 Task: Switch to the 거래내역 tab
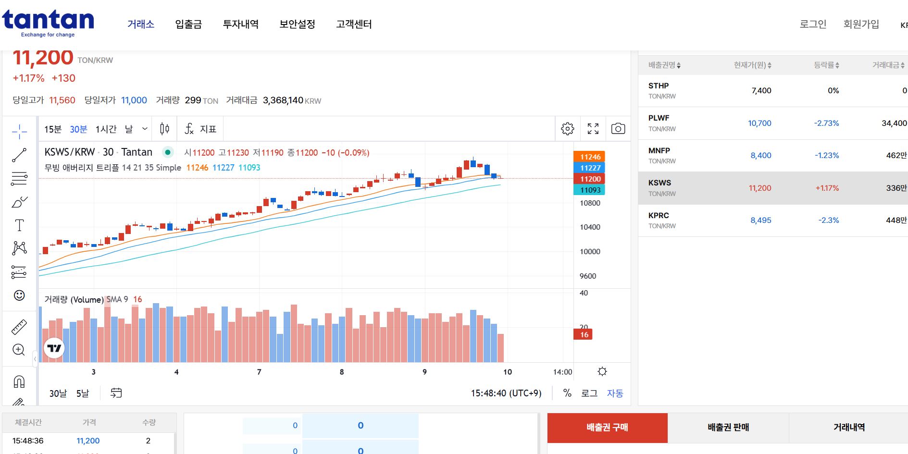[x=849, y=428]
